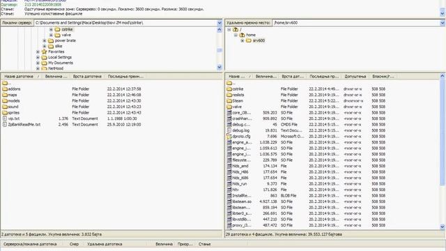This screenshot has width=446, height=251.
Task: Click the Стање queue column header
Action: tap(205, 244)
